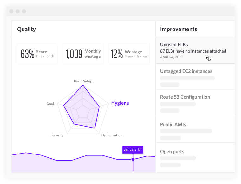Select the Hygiene axis label on radar chart

point(120,103)
